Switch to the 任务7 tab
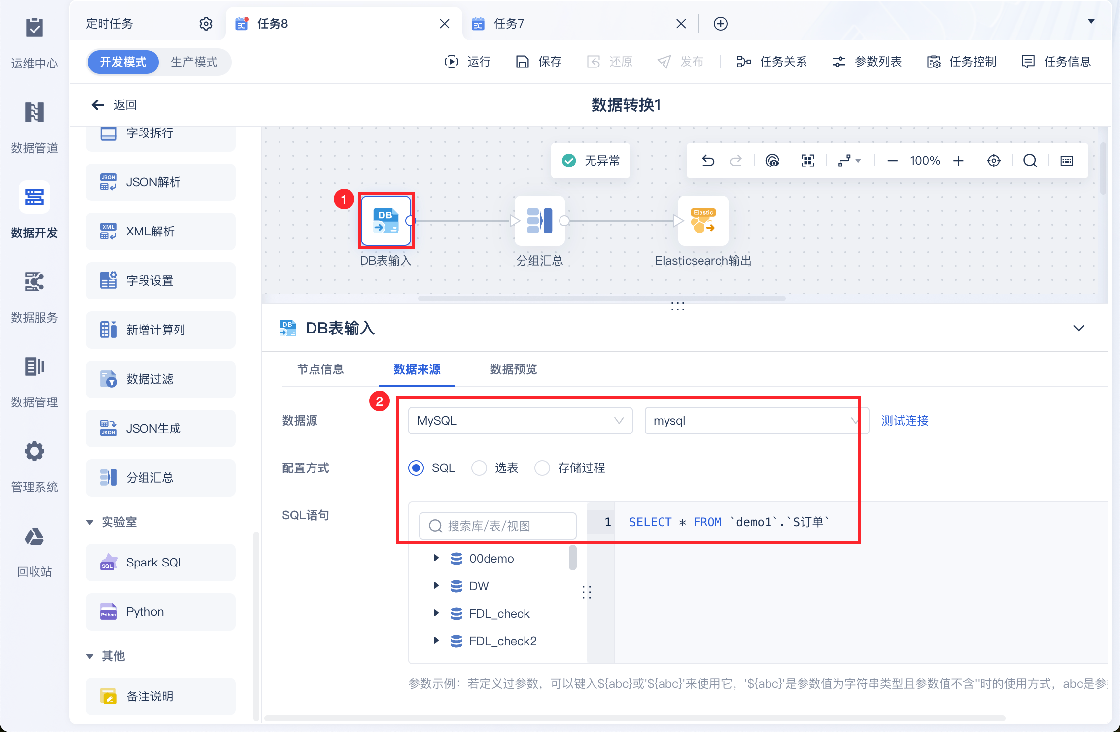Screen dimensions: 1120x732 click(509, 24)
